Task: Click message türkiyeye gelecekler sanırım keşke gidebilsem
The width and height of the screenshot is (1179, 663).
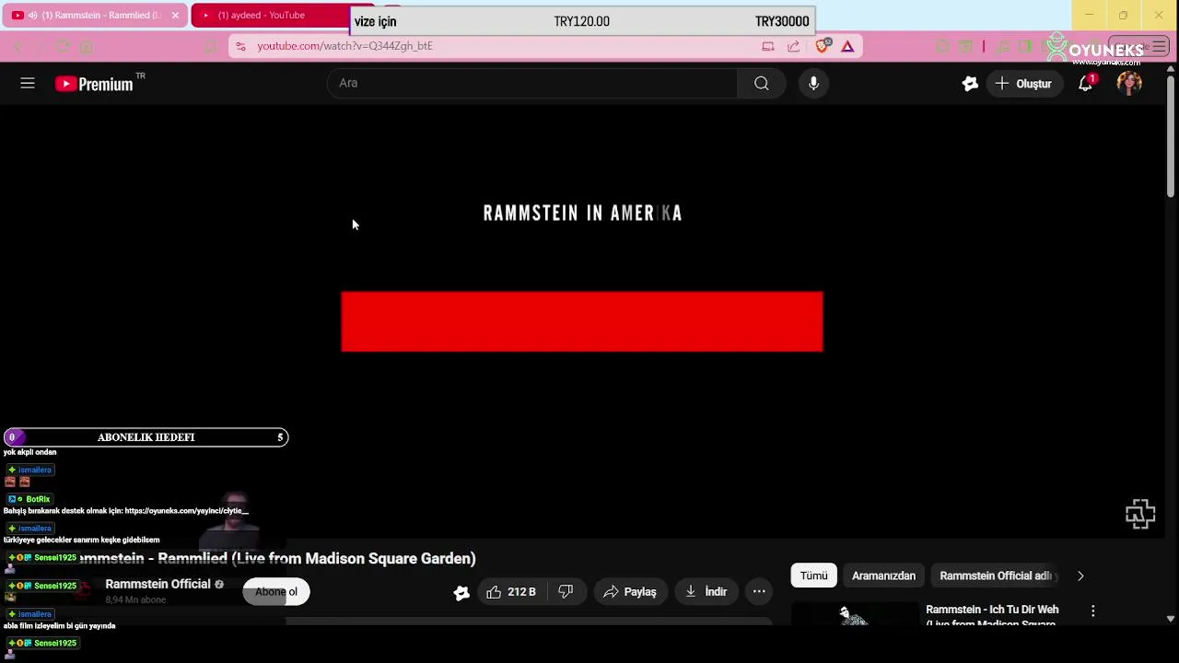Action: 81,540
